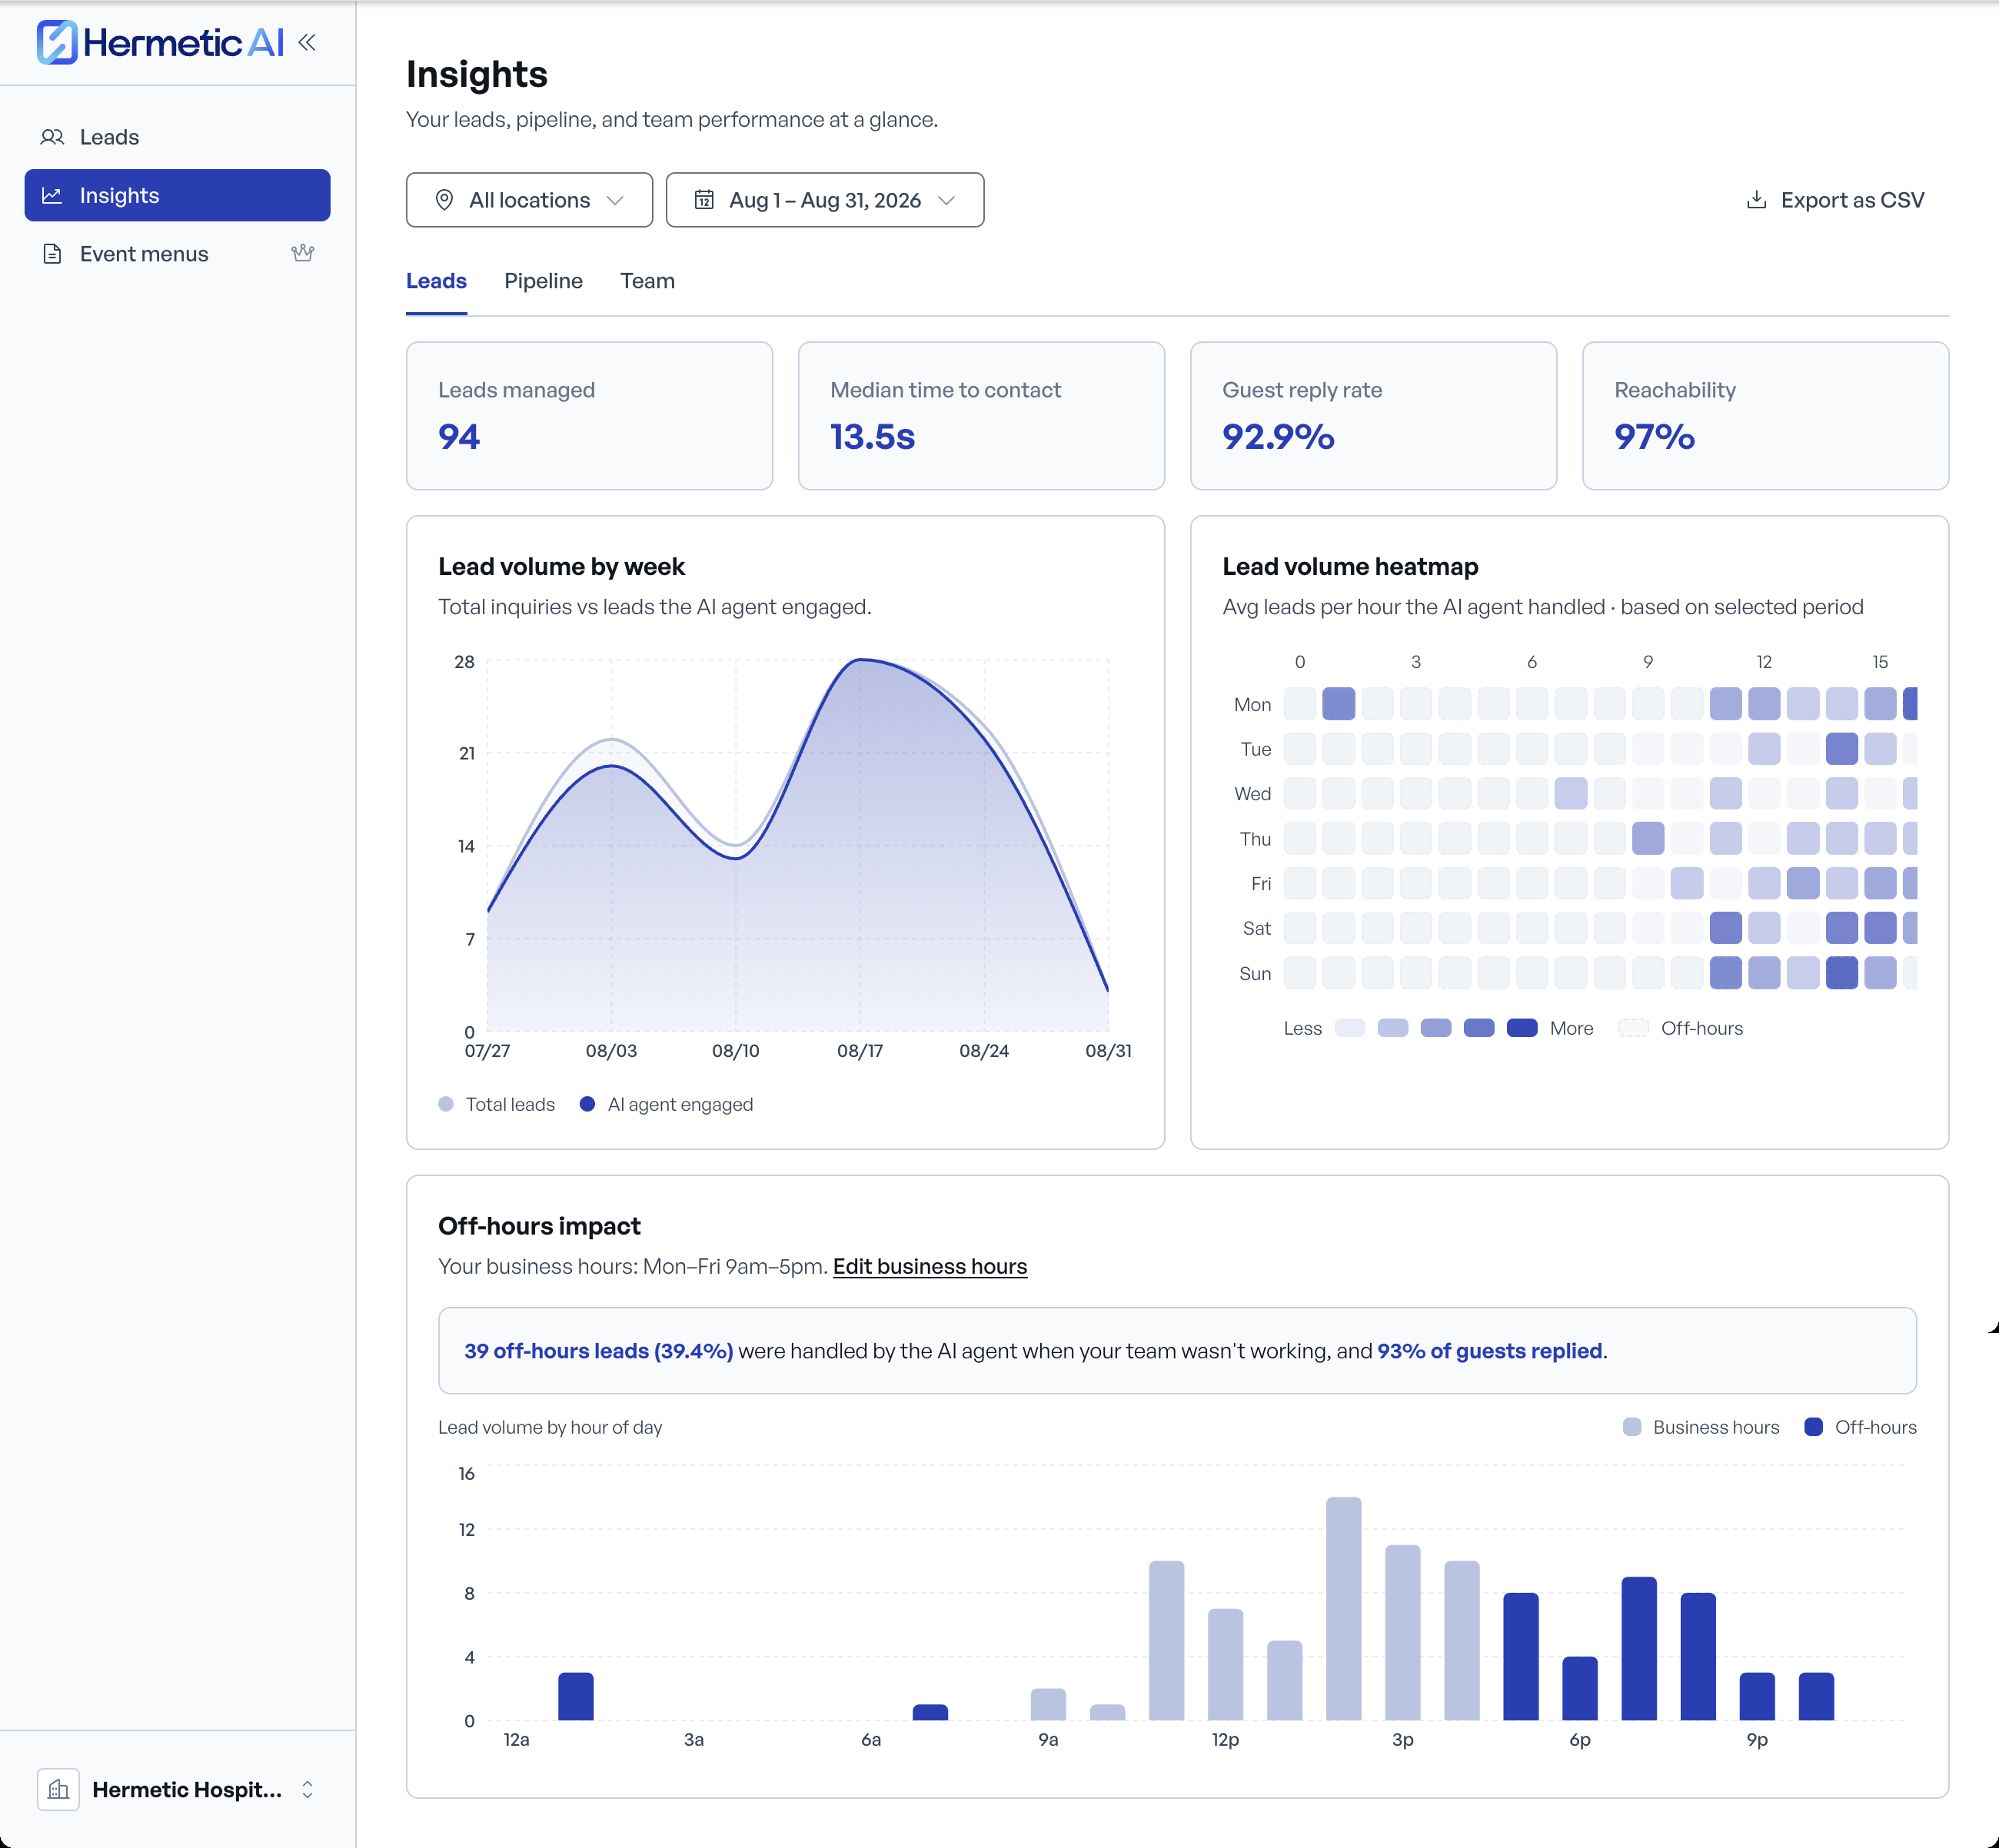Select the Leads tab

436,281
